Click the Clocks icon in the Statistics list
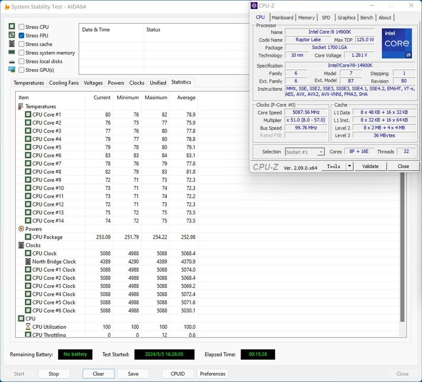The image size is (422, 382). coord(21,245)
